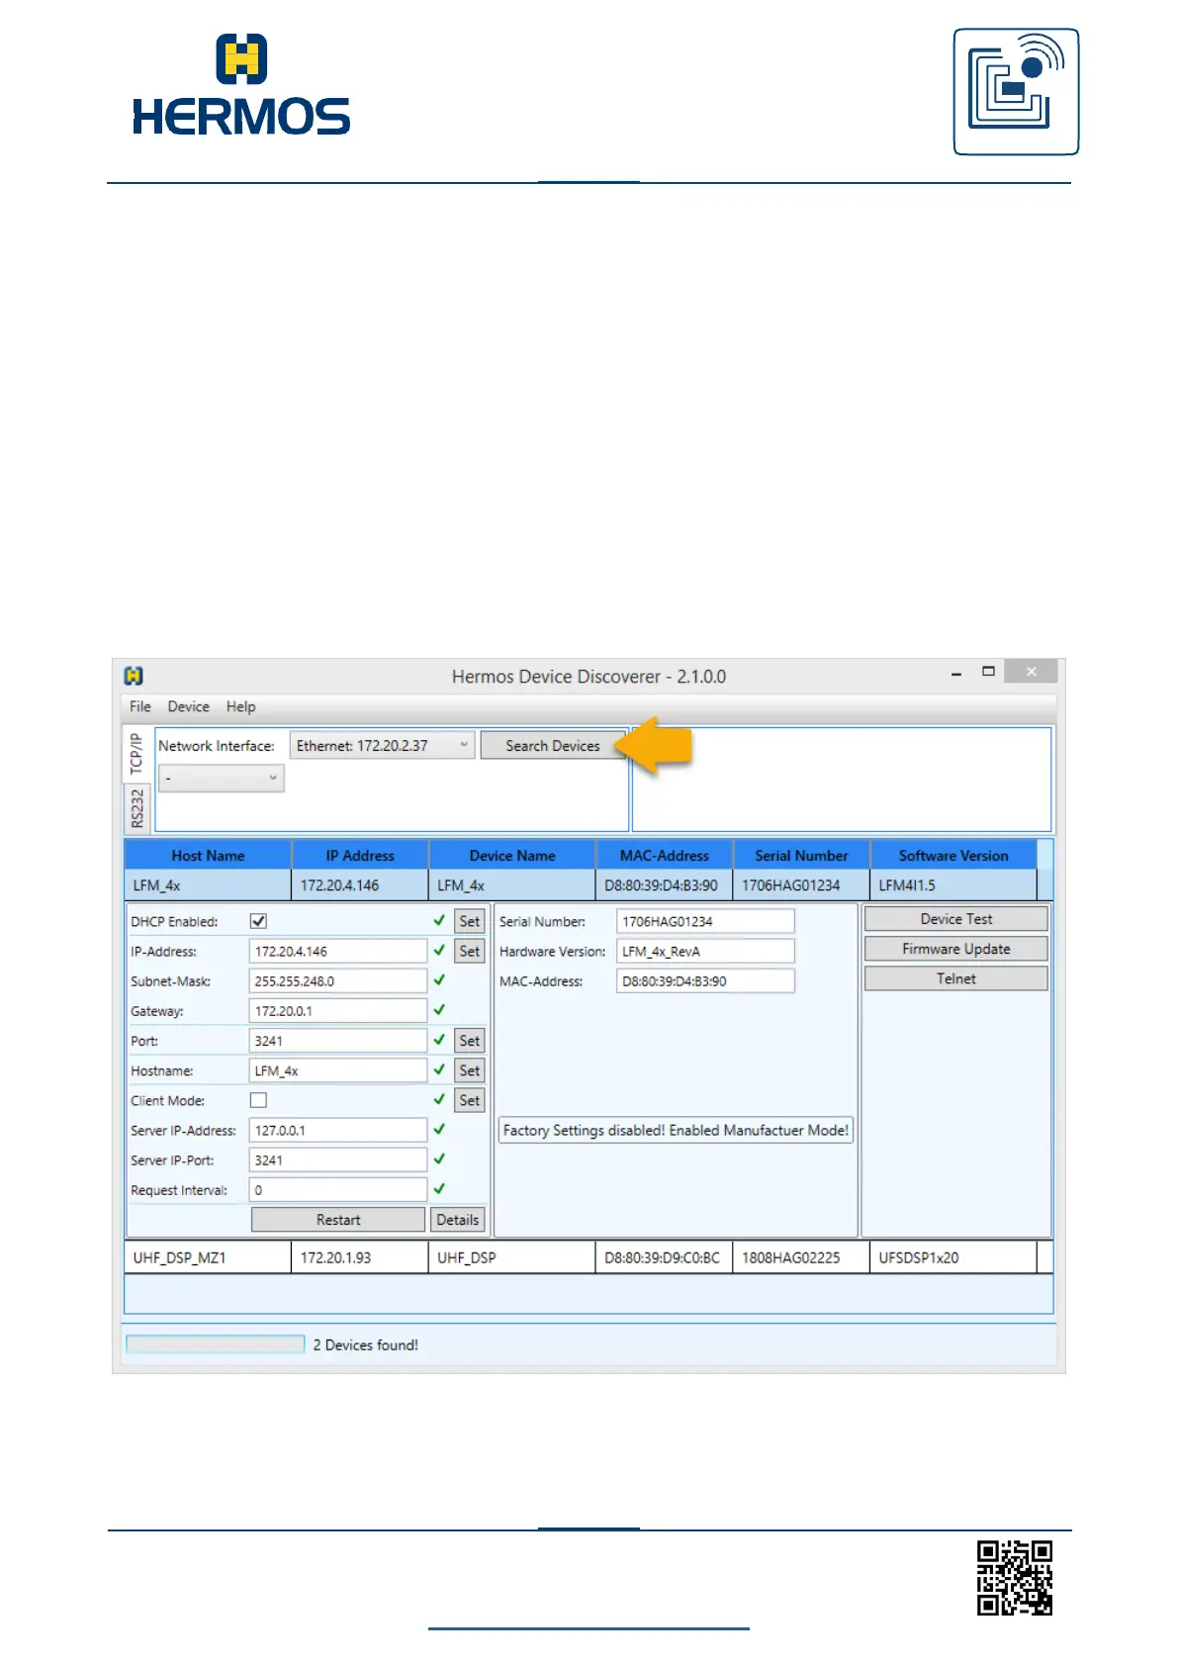Maximize the Hermos Device Discoverer window
Image resolution: width=1178 pixels, height=1666 pixels.
[987, 672]
